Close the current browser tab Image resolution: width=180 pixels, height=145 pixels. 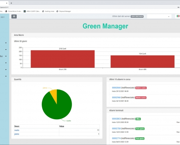pyautogui.click(x=7, y=3)
